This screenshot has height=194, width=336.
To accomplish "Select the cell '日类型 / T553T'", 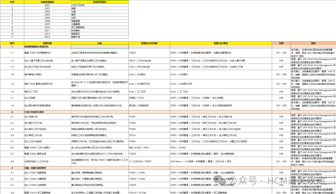I will pyautogui.click(x=149, y=98).
